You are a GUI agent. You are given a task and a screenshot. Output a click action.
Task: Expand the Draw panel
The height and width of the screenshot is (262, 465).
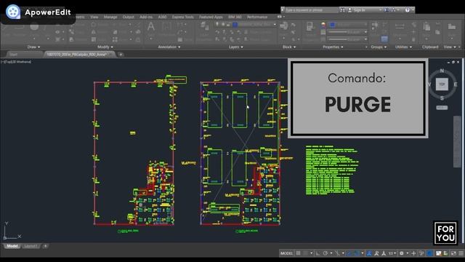point(33,47)
